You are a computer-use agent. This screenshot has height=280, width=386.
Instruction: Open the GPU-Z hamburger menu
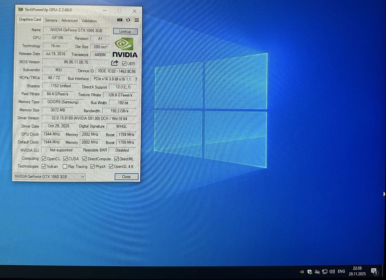coord(137,20)
